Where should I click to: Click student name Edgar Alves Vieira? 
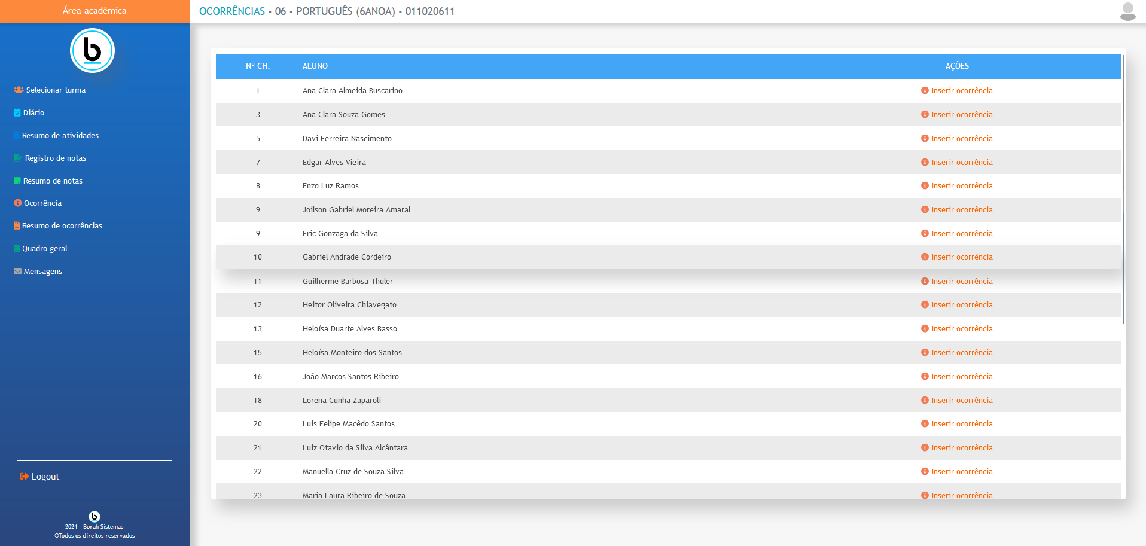[334, 162]
